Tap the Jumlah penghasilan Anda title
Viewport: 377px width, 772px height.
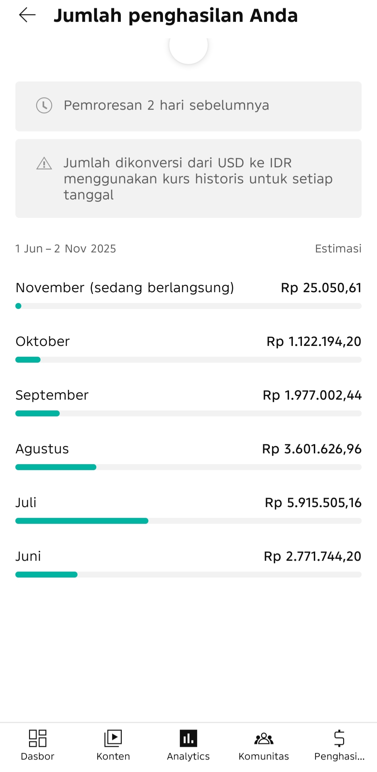click(176, 15)
